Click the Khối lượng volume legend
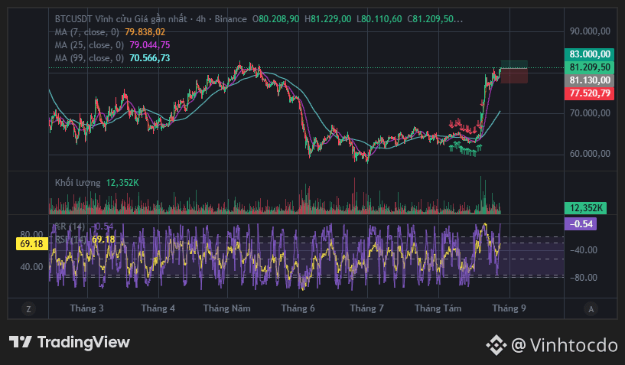Viewport: 625px width, 365px height. [78, 183]
